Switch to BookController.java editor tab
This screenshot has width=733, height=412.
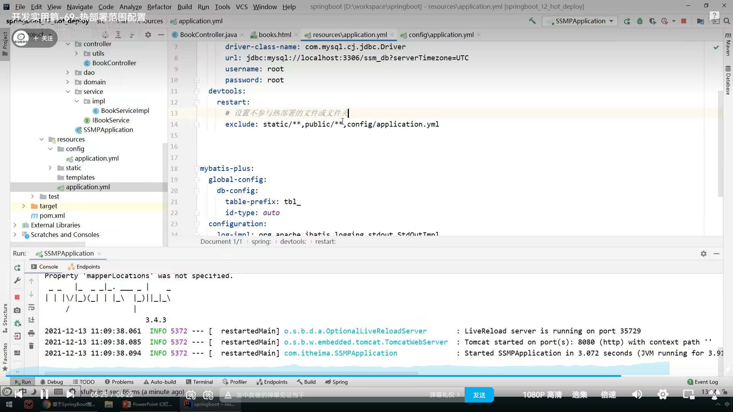click(208, 35)
